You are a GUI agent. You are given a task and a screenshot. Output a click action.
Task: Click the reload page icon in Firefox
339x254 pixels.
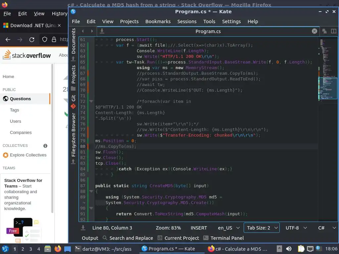coord(32,40)
